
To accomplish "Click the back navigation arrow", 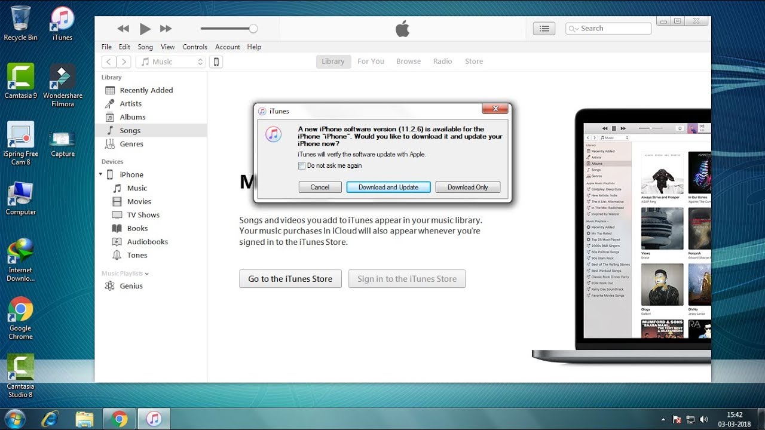I will pyautogui.click(x=109, y=62).
